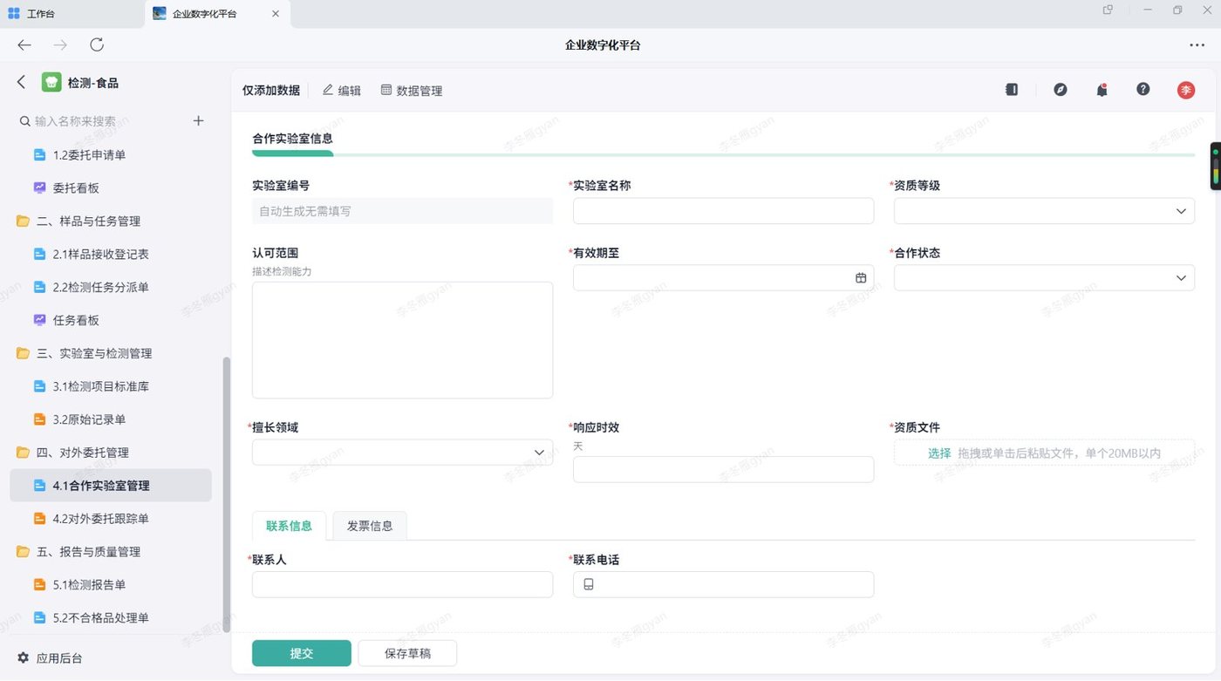Screen dimensions: 1221x681
Task: Click the 认可范围 text area
Action: (x=402, y=340)
